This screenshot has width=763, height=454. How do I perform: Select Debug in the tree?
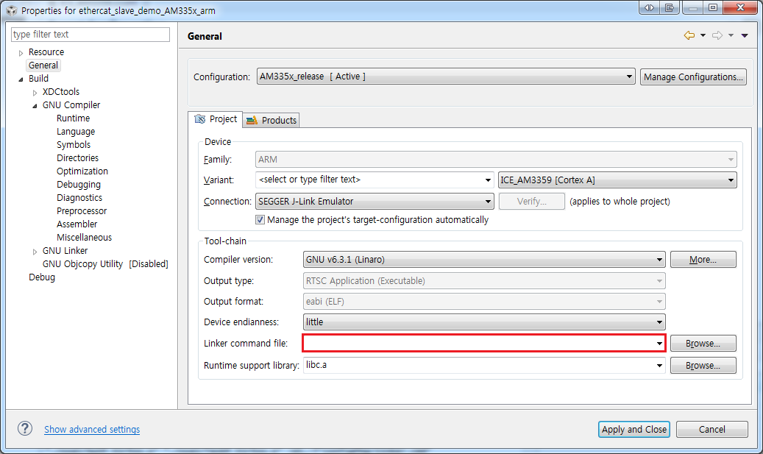click(x=42, y=277)
